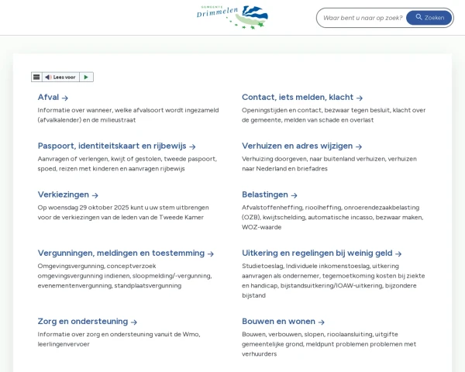Select the Verhuizen en adres wijzigen heading
This screenshot has height=372, width=465.
[x=297, y=146]
